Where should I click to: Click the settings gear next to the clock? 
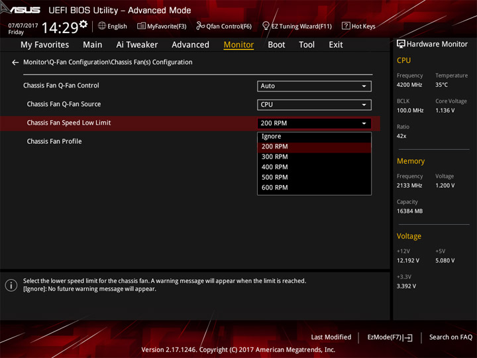point(83,24)
